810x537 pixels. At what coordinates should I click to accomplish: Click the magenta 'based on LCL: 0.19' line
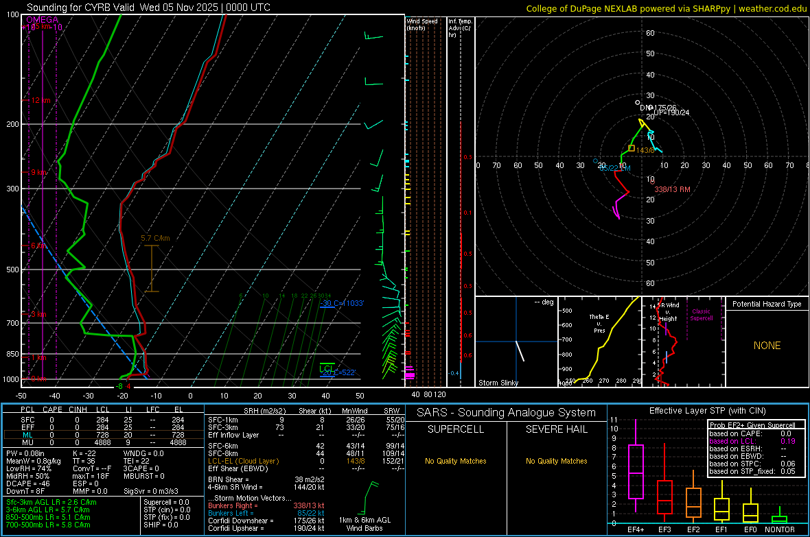tap(752, 441)
